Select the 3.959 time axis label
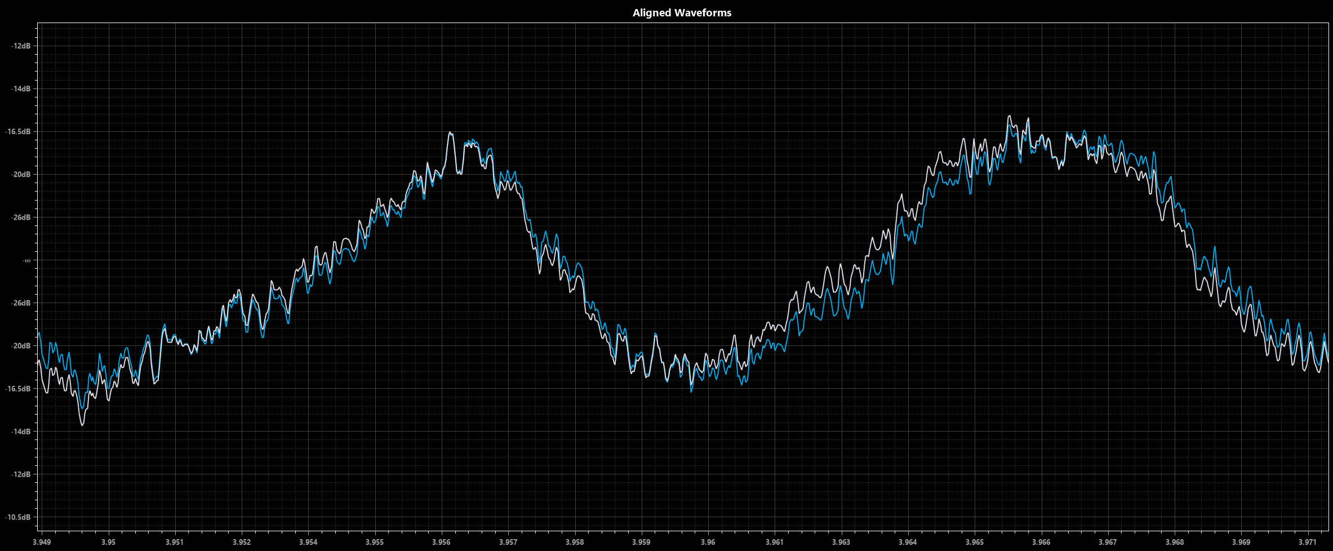This screenshot has width=1333, height=551. tap(641, 543)
